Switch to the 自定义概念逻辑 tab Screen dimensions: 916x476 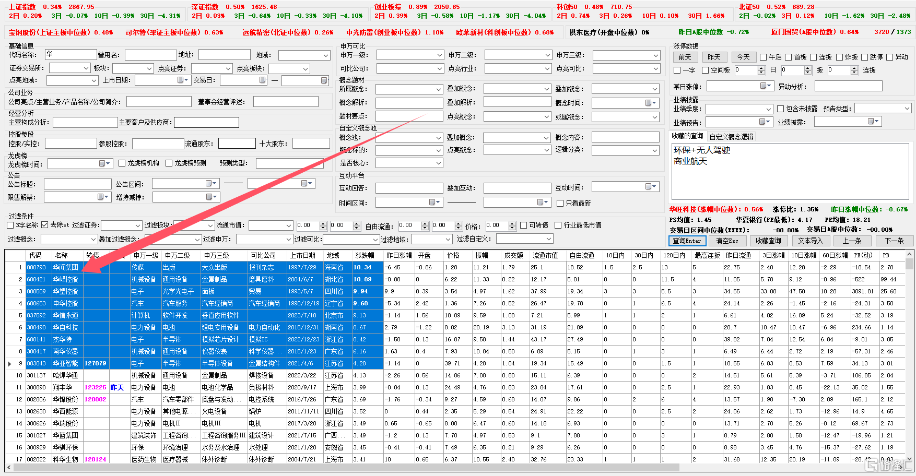[731, 137]
